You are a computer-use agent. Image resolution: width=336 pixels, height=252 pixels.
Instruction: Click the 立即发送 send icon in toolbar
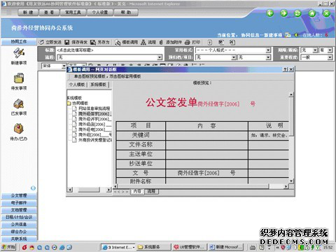tap(41, 42)
